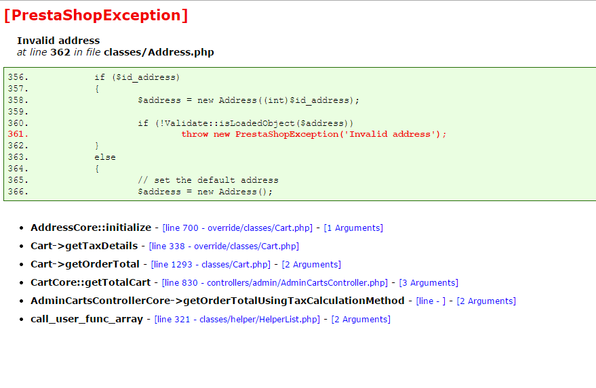Image resolution: width=596 pixels, height=388 pixels.
Task: Click code line 366 new Address()
Action: pyautogui.click(x=205, y=192)
